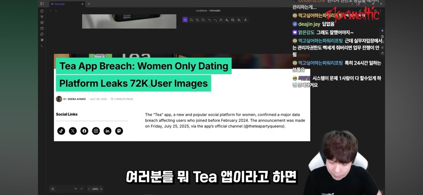Screen dimensions: 423x195
Task: Click author name DEEBA AHMED
Action: coord(77,99)
